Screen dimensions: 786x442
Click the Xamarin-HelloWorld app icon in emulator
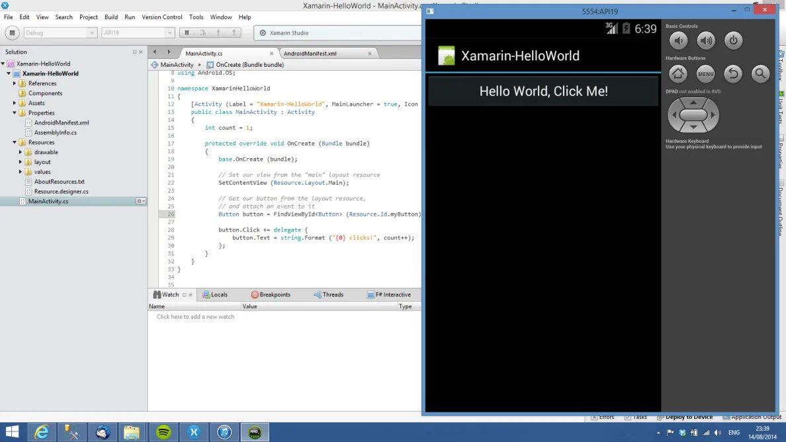446,56
